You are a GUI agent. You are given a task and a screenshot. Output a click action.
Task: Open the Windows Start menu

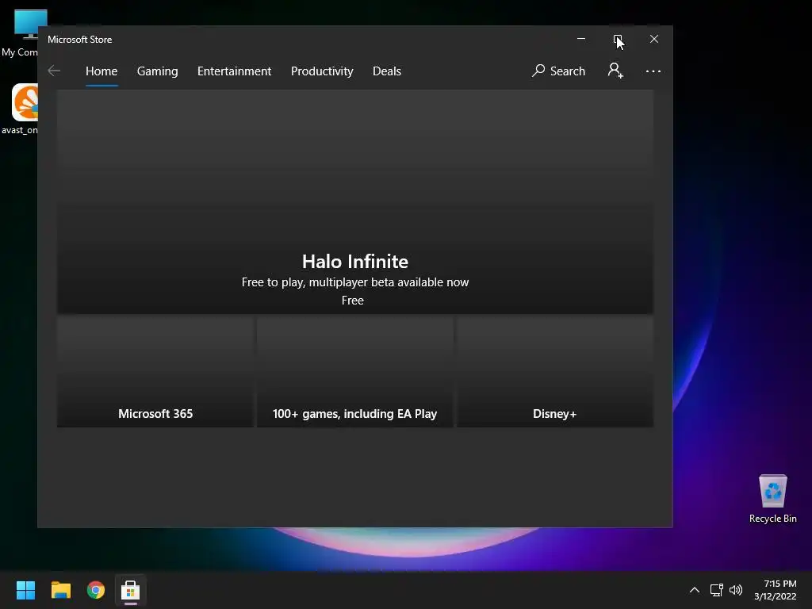(x=25, y=590)
